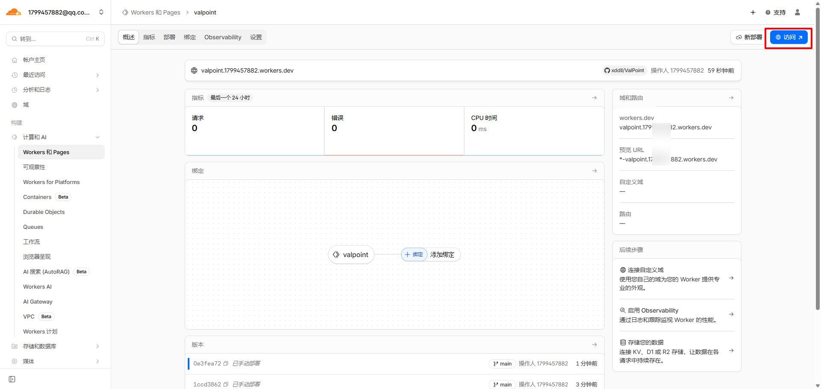
Task: Copy version ID 0e3fea72
Action: [226, 364]
